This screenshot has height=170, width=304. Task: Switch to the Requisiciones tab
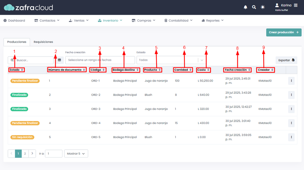(43, 42)
